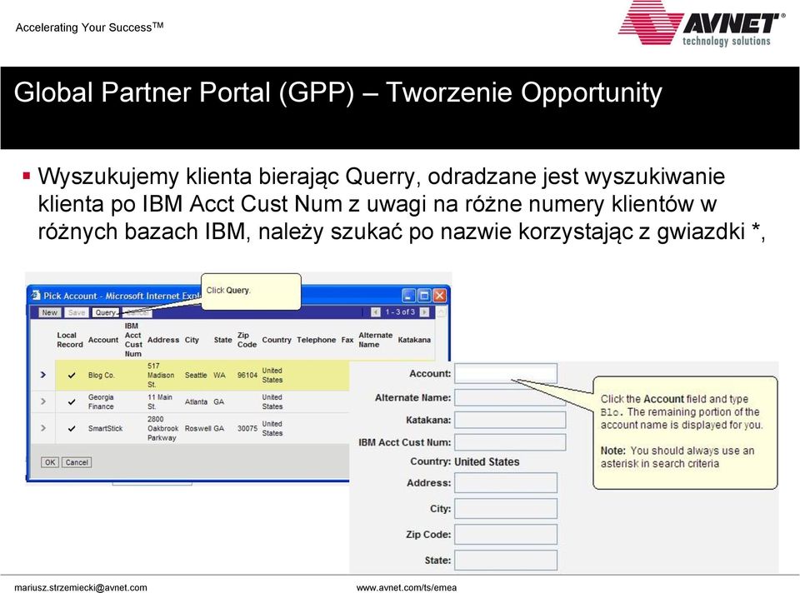The width and height of the screenshot is (800, 593).
Task: Click the Telephone column header
Action: [x=317, y=340]
